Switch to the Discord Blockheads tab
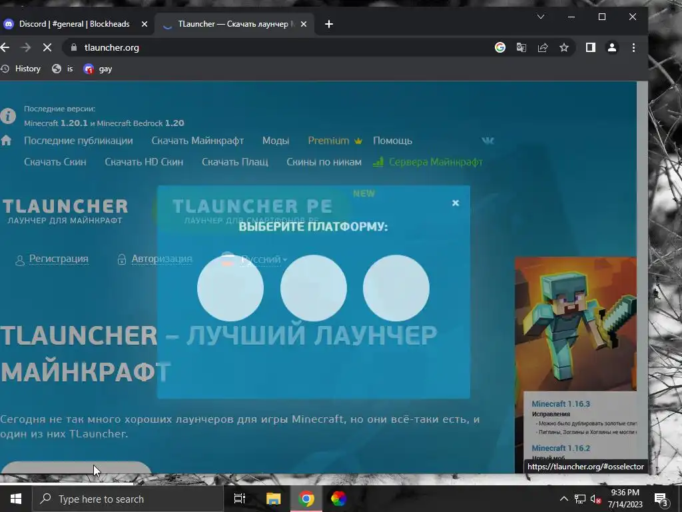Image resolution: width=682 pixels, height=512 pixels. pyautogui.click(x=74, y=25)
